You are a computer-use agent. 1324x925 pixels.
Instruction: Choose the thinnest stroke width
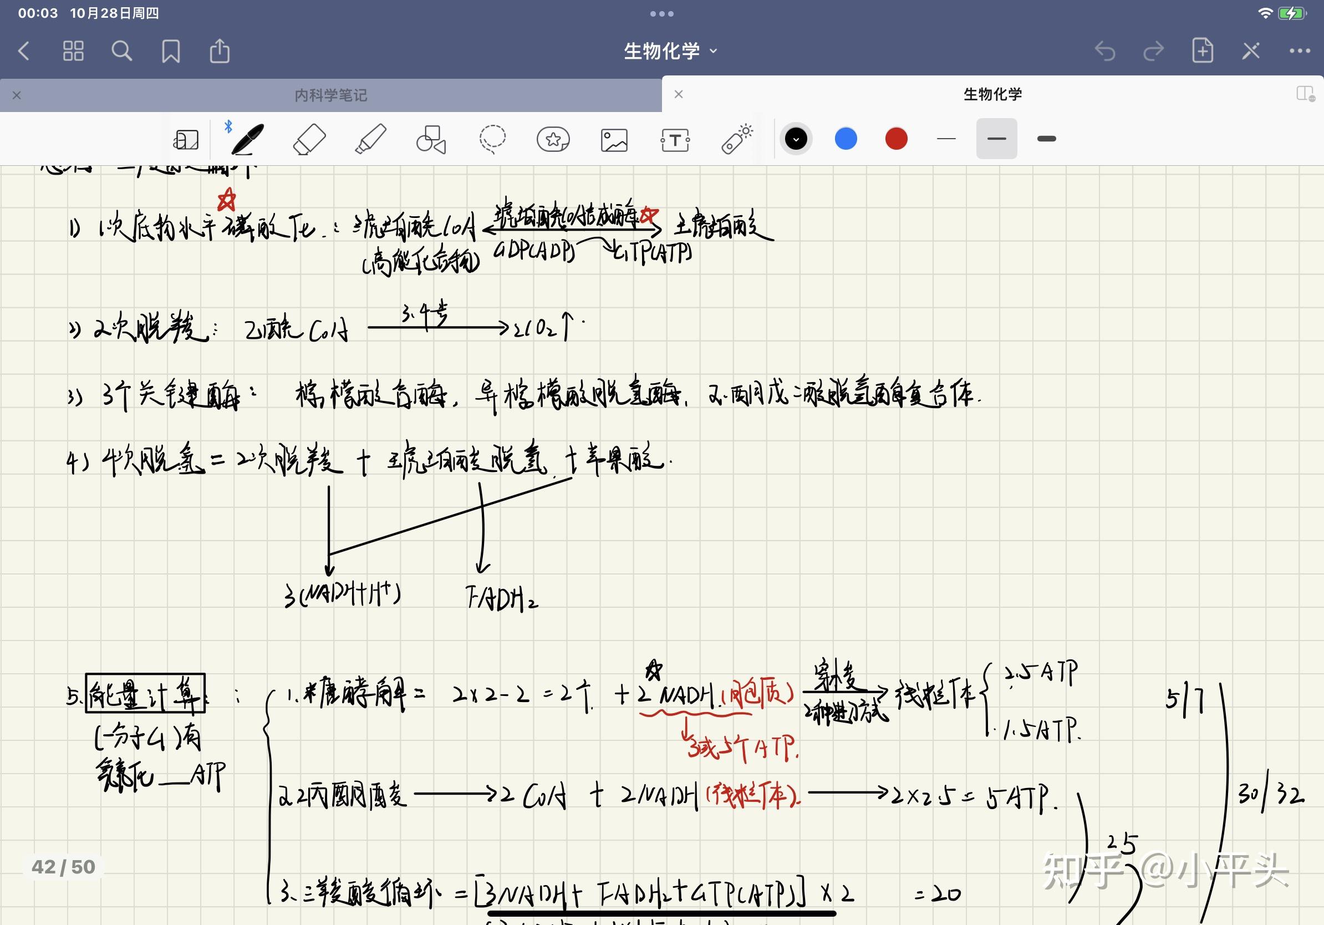(x=946, y=139)
